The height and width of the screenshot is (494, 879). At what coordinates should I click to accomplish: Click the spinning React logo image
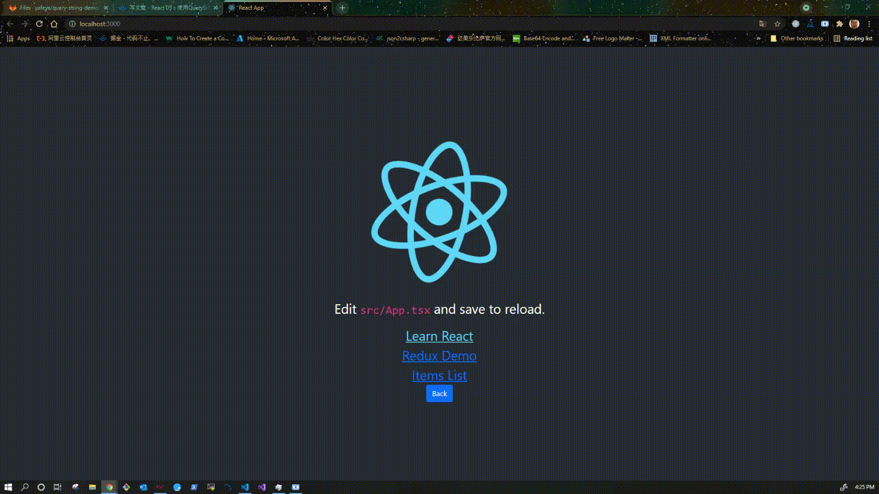pyautogui.click(x=439, y=212)
